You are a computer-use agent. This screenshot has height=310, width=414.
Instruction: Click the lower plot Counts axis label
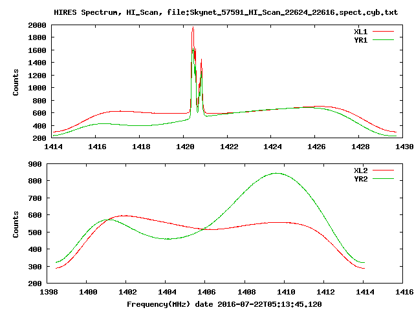[16, 224]
